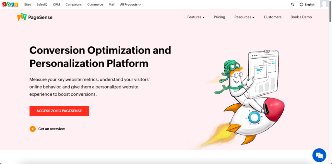Open Campaigns in top bar
332x164 pixels.
coord(74,5)
